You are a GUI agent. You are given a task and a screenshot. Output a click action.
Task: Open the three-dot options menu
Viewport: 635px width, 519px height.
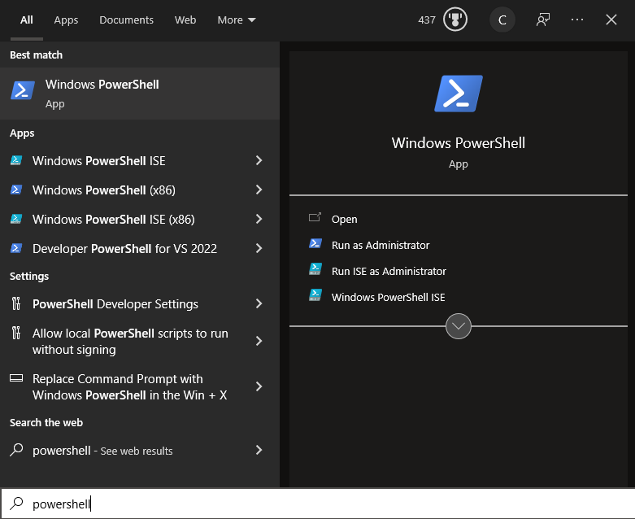[x=577, y=20]
